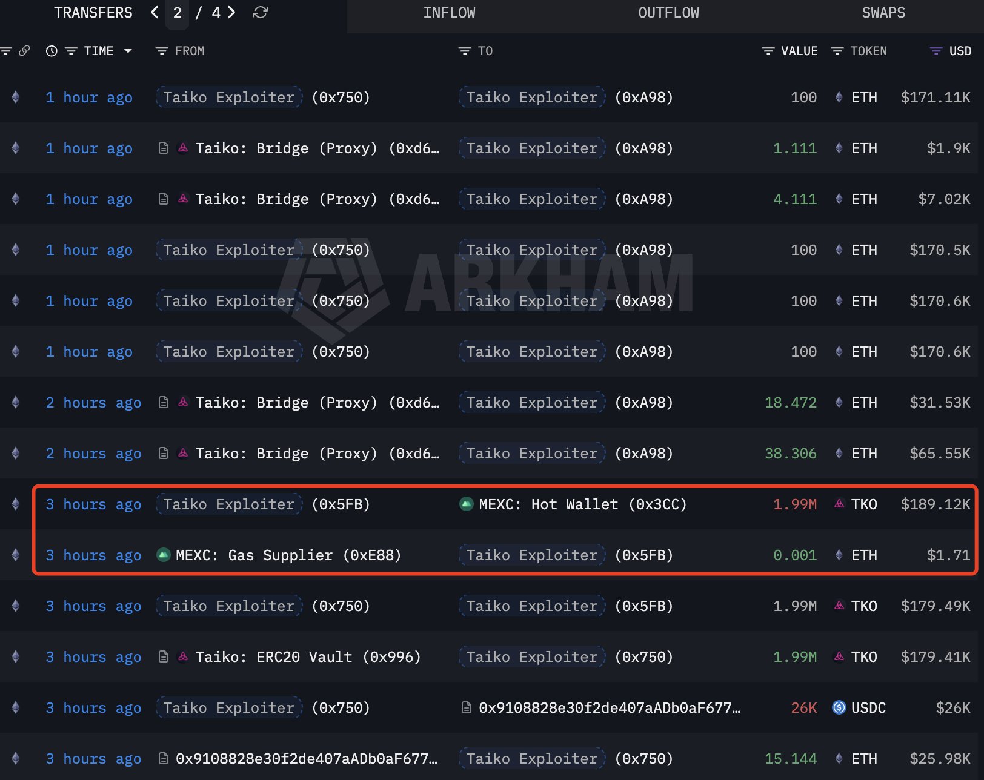
Task: Open transaction time of $171.11K transfer
Action: (x=89, y=97)
